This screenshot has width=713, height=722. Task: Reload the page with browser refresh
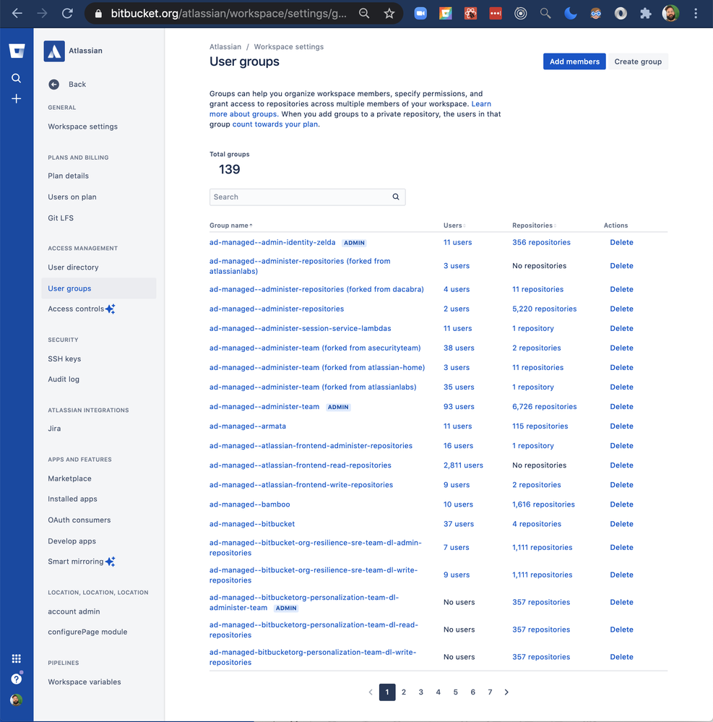pos(68,13)
